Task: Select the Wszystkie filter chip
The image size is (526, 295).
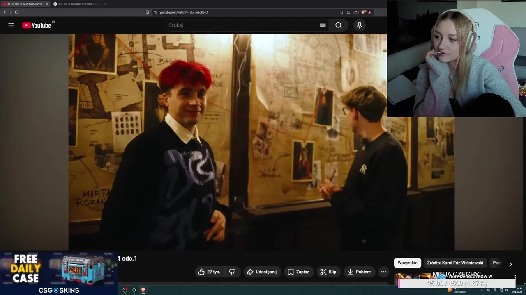Action: 407,263
